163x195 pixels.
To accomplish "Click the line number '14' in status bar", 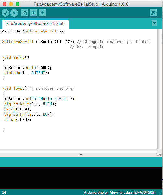I will [4, 192].
